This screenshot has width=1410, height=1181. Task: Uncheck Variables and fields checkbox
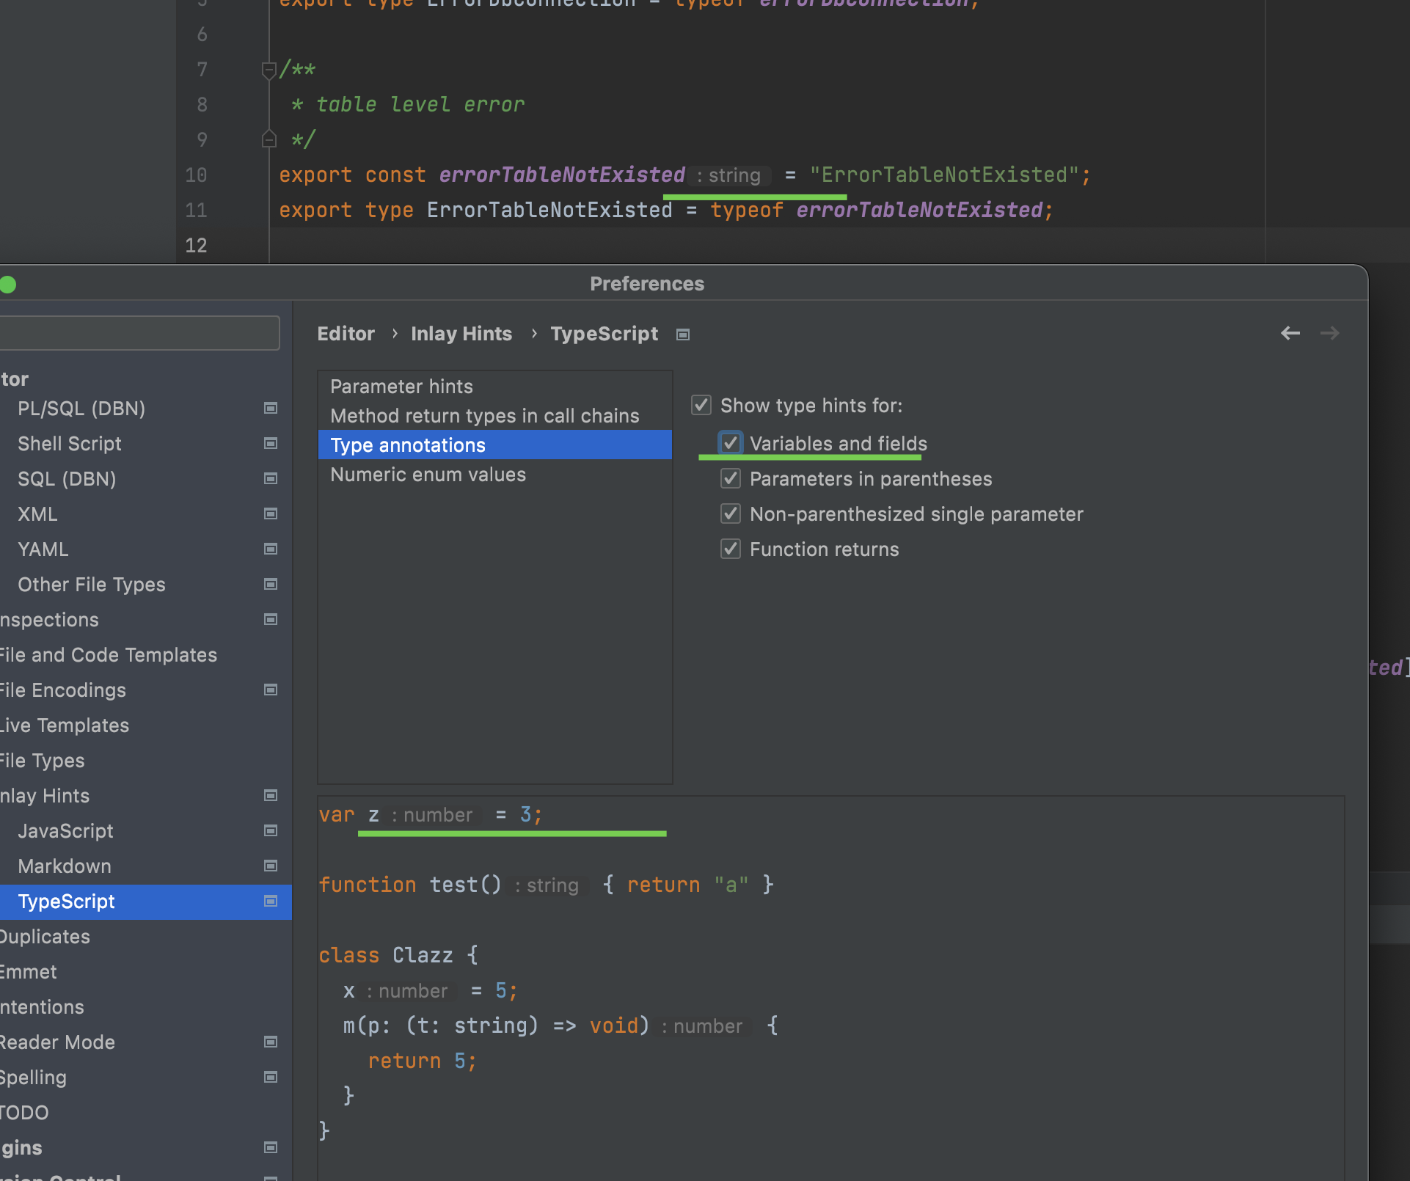coord(731,443)
